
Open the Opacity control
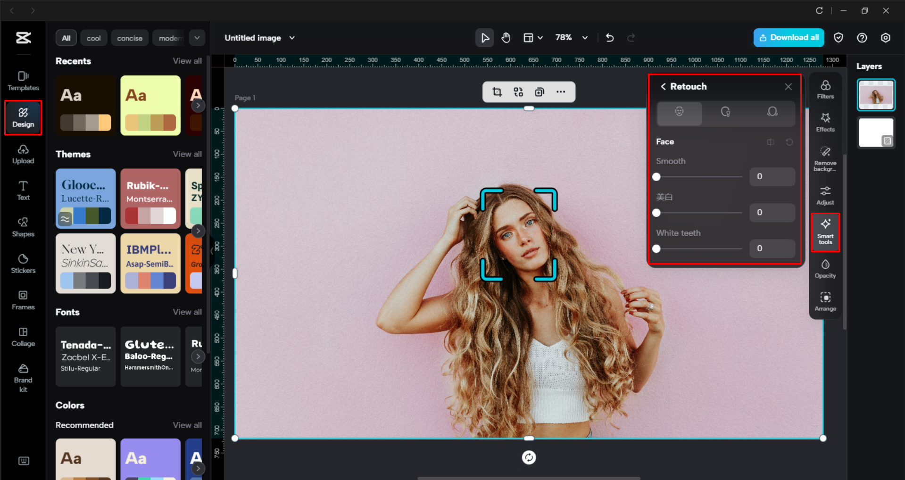point(825,269)
